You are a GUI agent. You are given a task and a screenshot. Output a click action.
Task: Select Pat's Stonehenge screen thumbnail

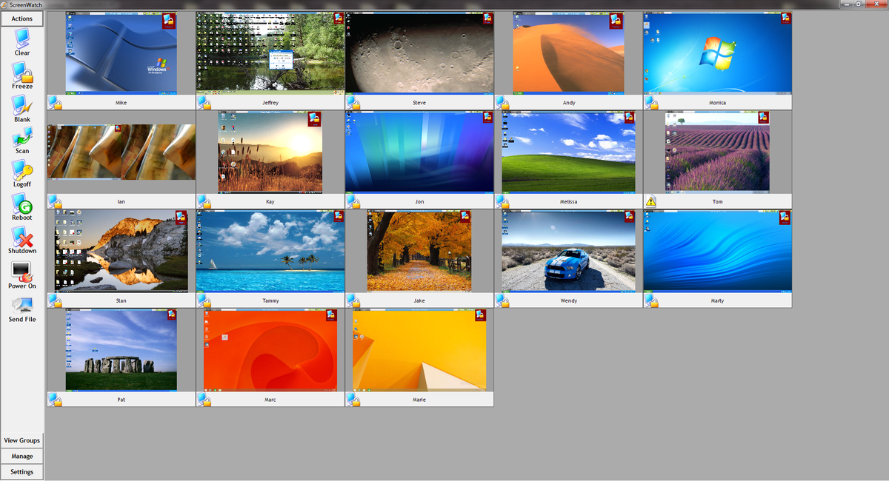pos(121,350)
